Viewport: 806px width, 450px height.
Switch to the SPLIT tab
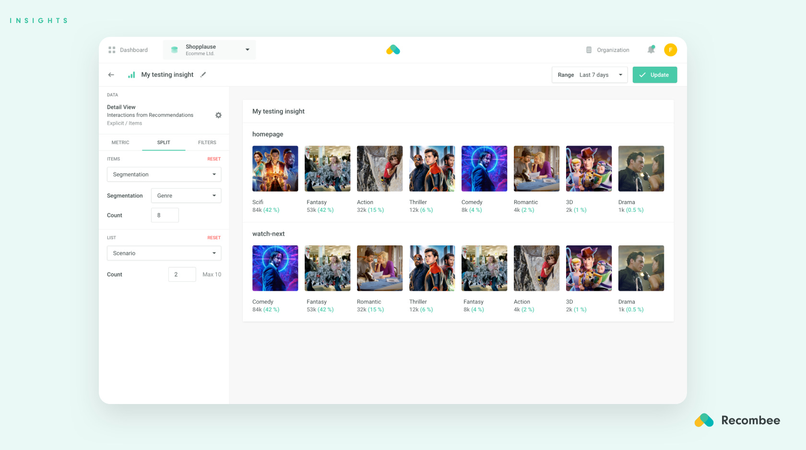tap(164, 142)
